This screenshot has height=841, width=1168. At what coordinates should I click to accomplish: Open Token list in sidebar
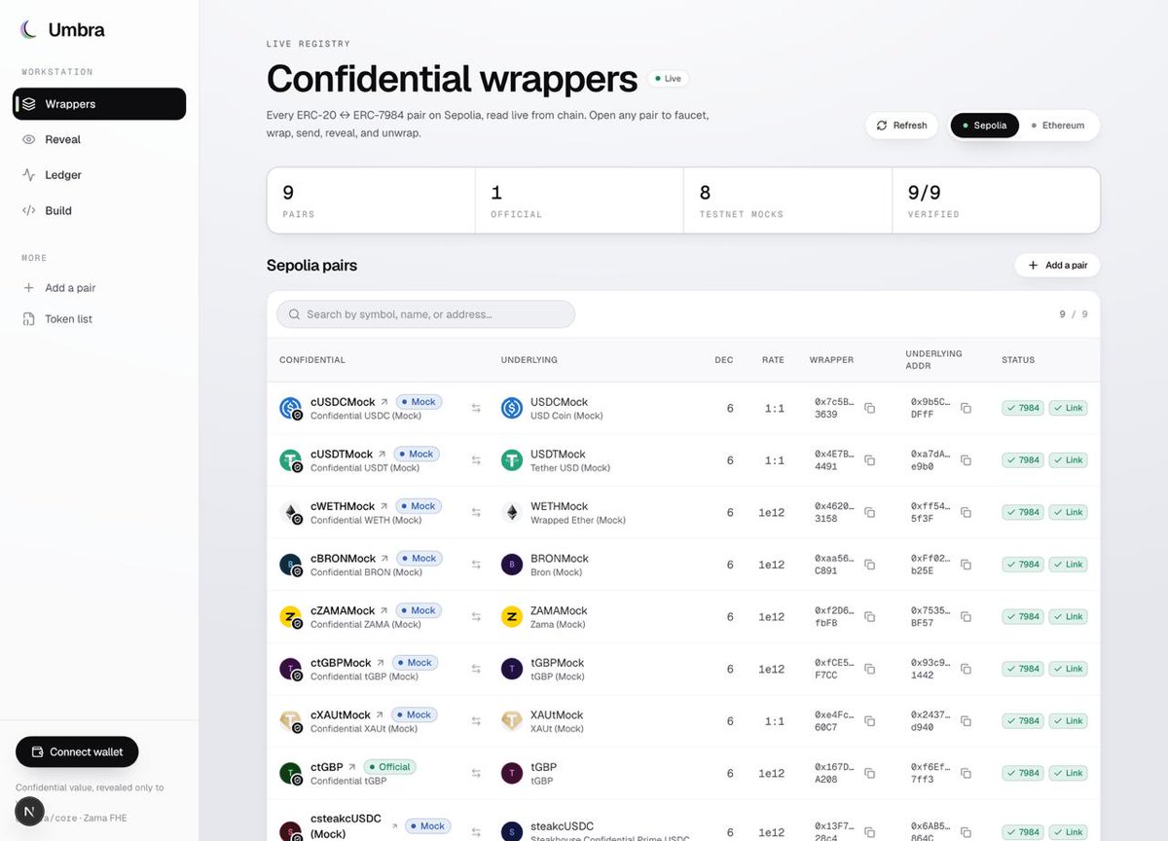click(x=99, y=319)
